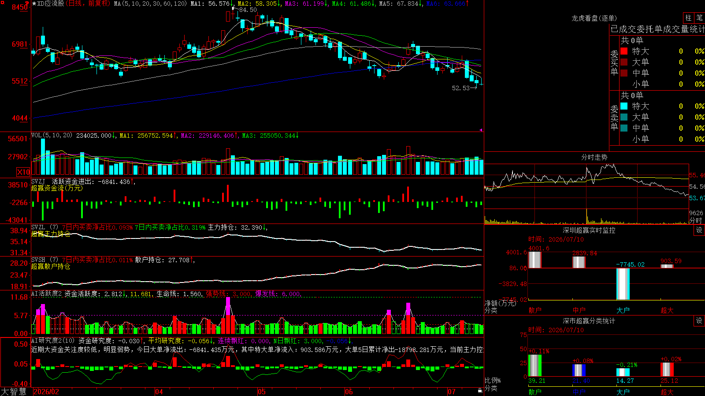Click the dark red 大单 buy order swatch
This screenshot has height=396, width=705.
[x=624, y=62]
